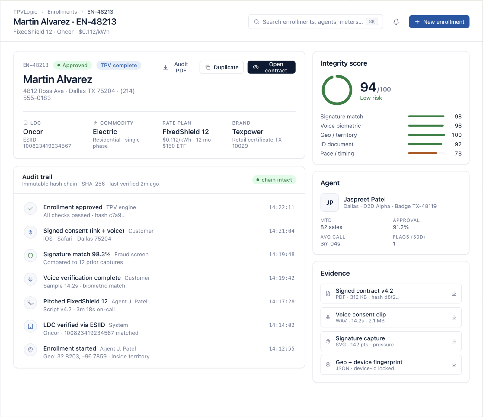Click the search magnifier icon
This screenshot has height=417, width=483.
click(x=257, y=22)
